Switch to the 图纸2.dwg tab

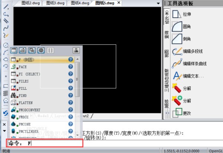point(30,3)
